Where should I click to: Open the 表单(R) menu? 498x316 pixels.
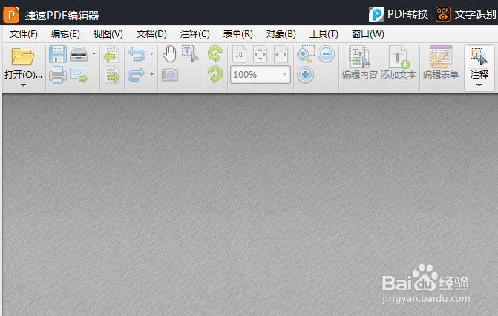tap(238, 34)
